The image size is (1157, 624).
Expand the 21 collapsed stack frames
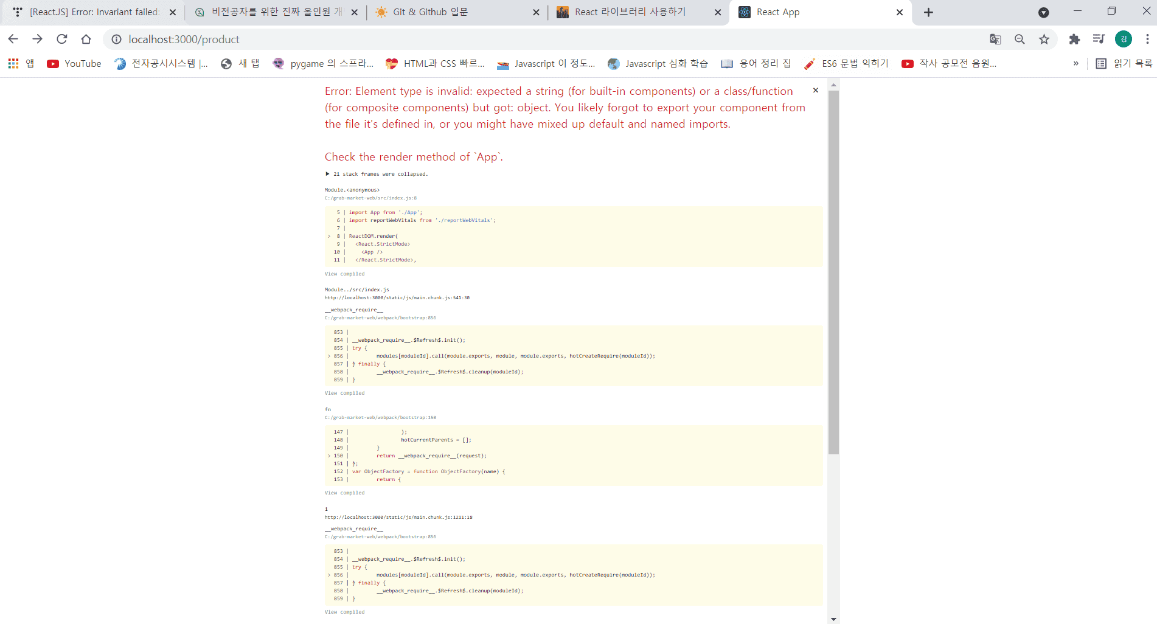click(x=377, y=174)
